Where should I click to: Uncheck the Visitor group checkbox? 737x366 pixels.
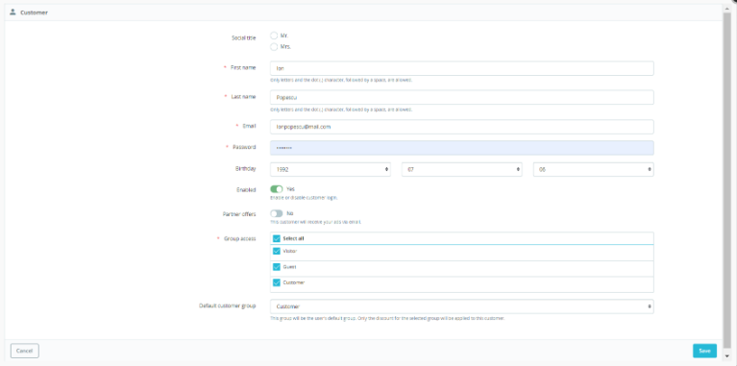click(x=277, y=252)
